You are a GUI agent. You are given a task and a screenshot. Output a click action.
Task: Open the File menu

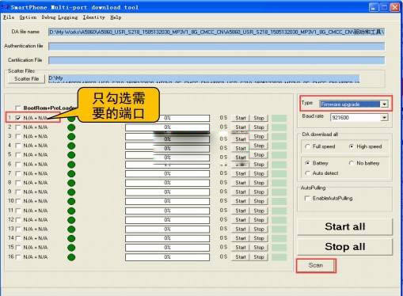pyautogui.click(x=9, y=17)
